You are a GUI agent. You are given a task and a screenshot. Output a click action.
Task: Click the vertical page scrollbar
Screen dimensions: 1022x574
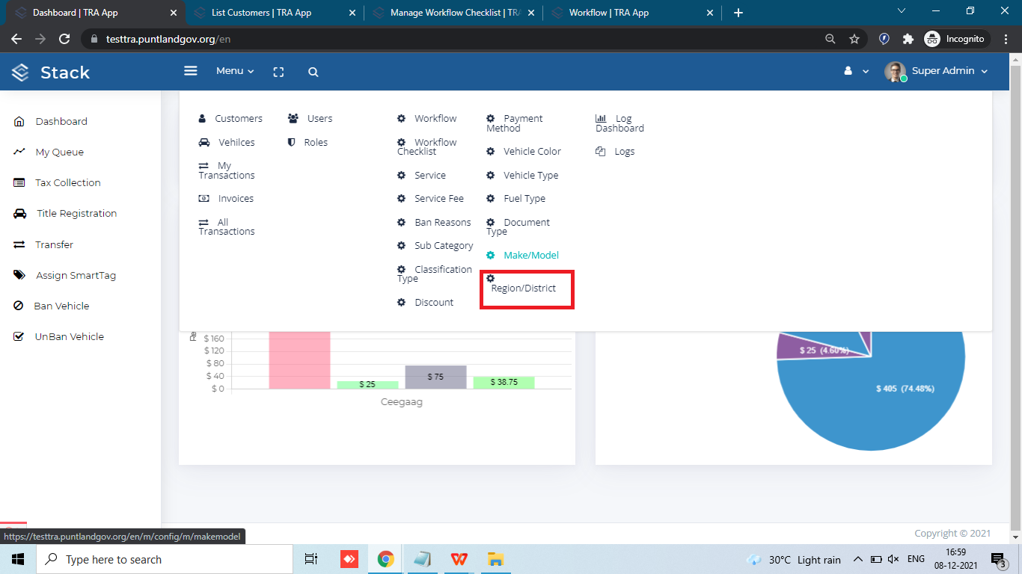1015,296
